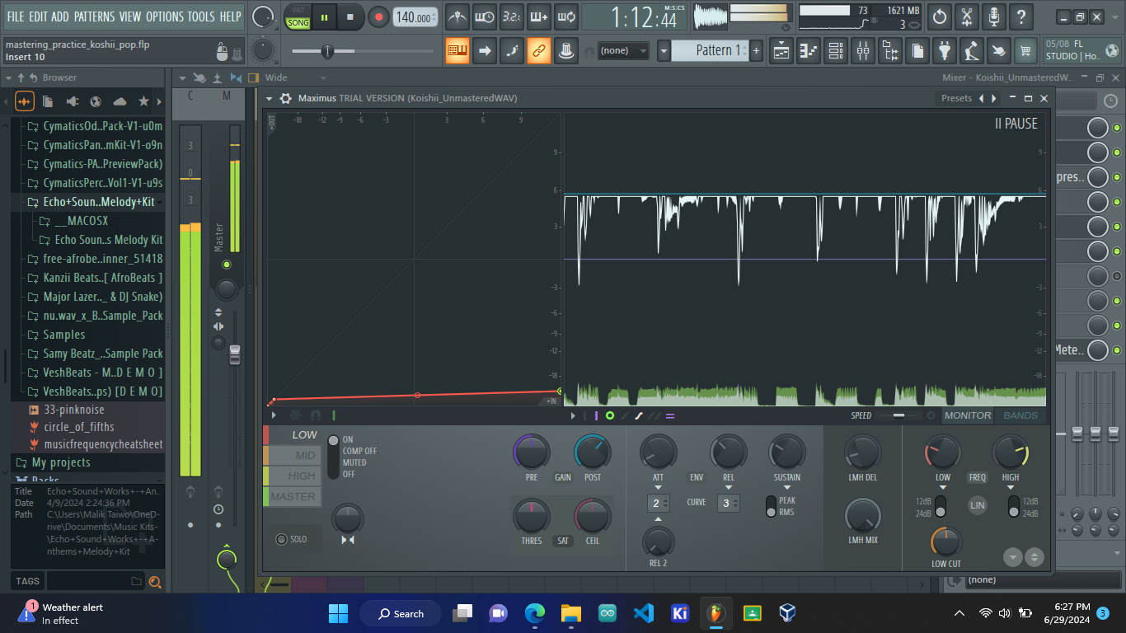Open the PATTERNS menu
The height and width of the screenshot is (633, 1126).
[94, 16]
